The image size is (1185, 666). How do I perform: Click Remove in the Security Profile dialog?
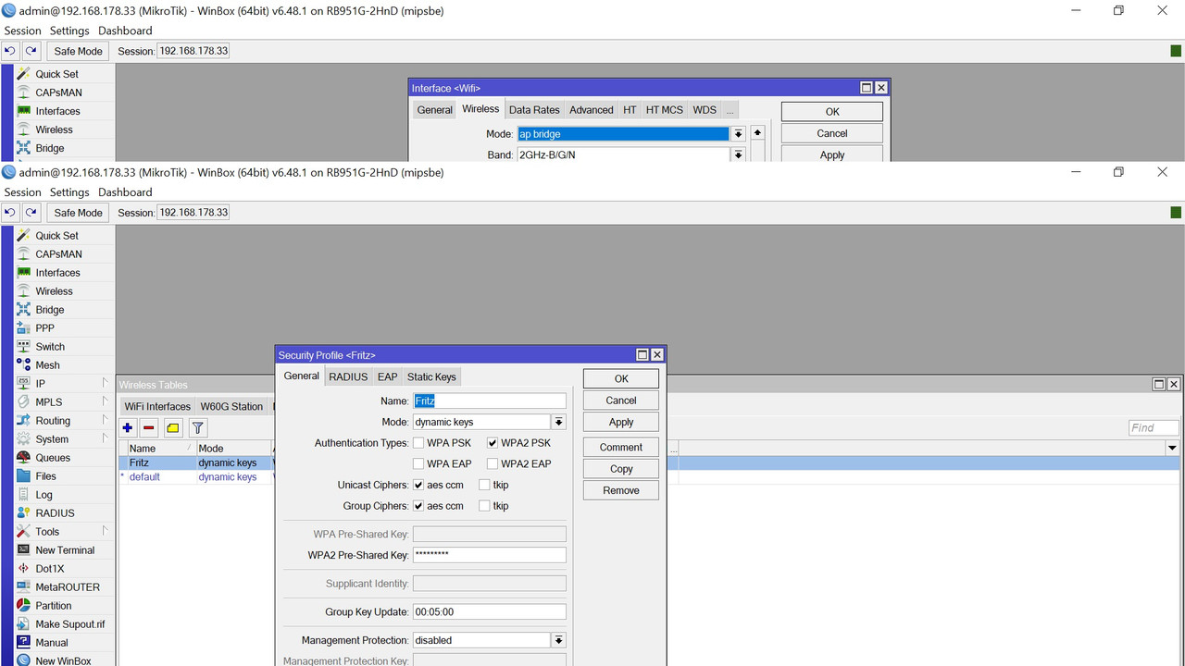[621, 490]
